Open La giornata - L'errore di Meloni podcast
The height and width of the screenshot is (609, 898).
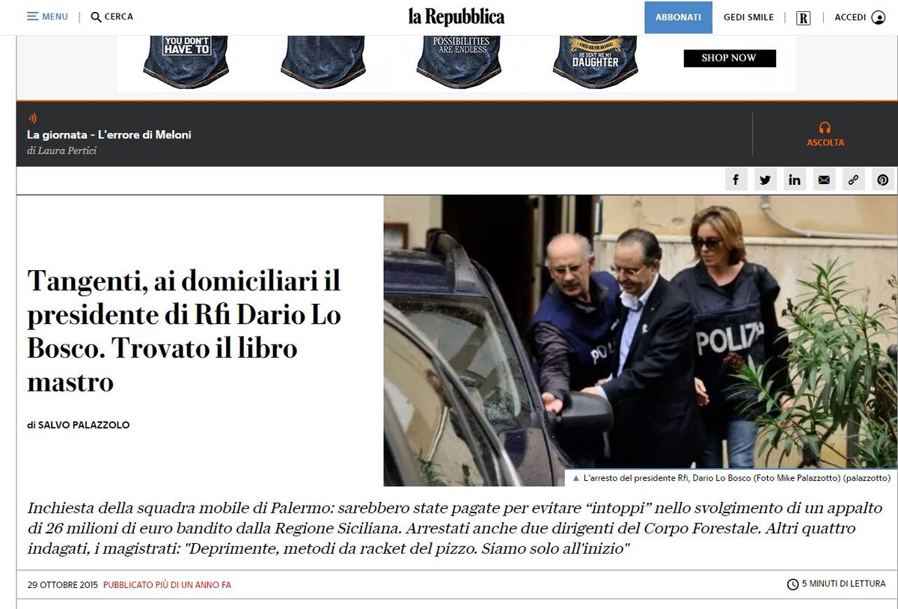(109, 135)
